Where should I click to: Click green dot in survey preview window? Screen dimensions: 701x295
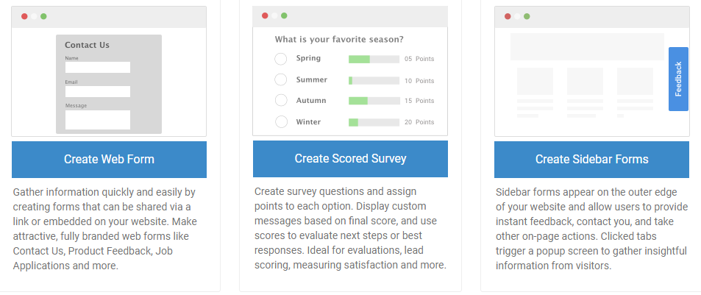tap(284, 15)
